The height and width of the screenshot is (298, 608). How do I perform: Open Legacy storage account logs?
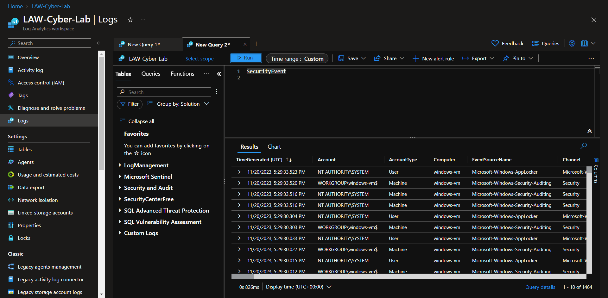(50, 292)
